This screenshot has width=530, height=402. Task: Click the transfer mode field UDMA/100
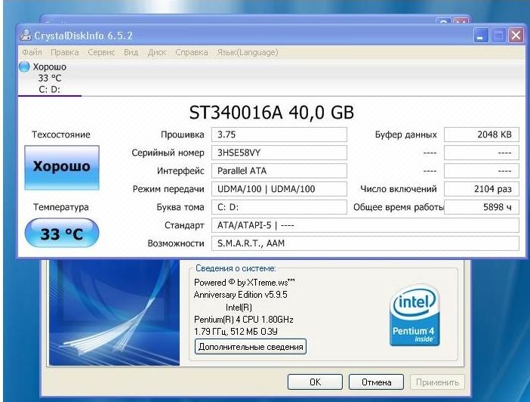click(279, 189)
